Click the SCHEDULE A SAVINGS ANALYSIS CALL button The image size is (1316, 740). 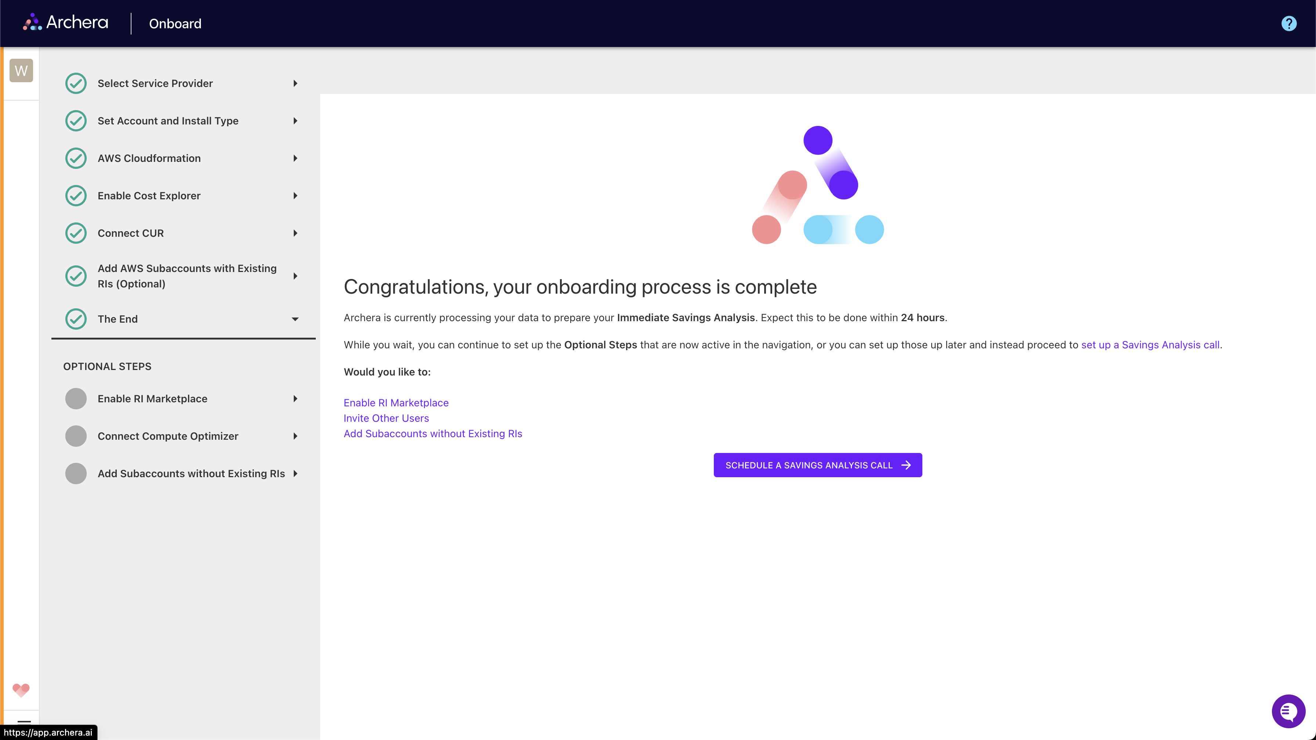[817, 465]
